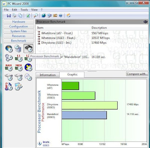
Task: Click the 10537 MFlops value
Action: pos(100,38)
